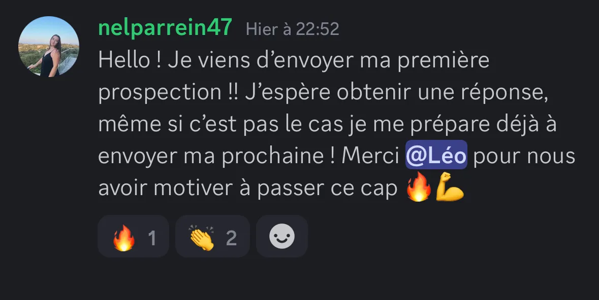Click the word 'Hello' starting the message
The width and height of the screenshot is (599, 300).
[x=124, y=61]
